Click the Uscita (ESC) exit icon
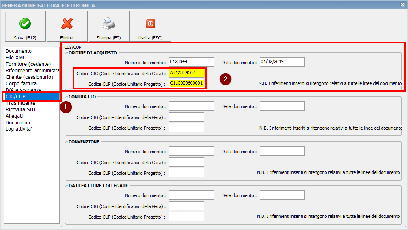The width and height of the screenshot is (408, 230). coord(150,24)
